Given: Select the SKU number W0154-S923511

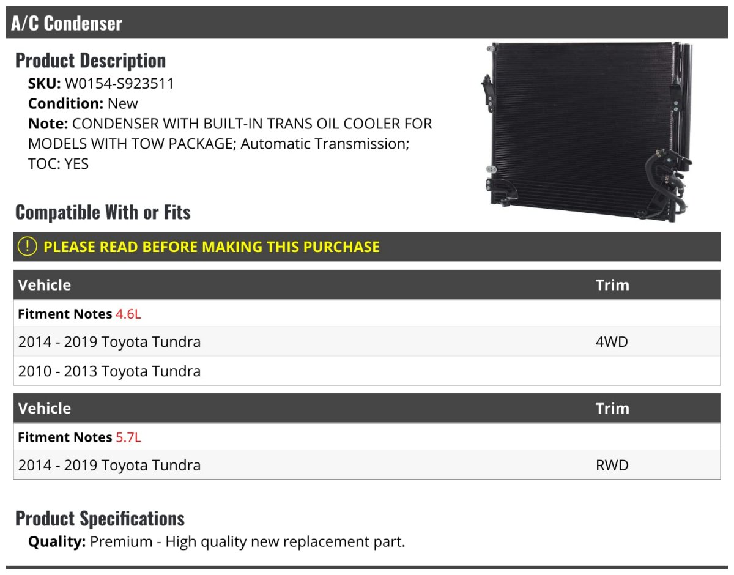Looking at the screenshot, I should click(119, 84).
